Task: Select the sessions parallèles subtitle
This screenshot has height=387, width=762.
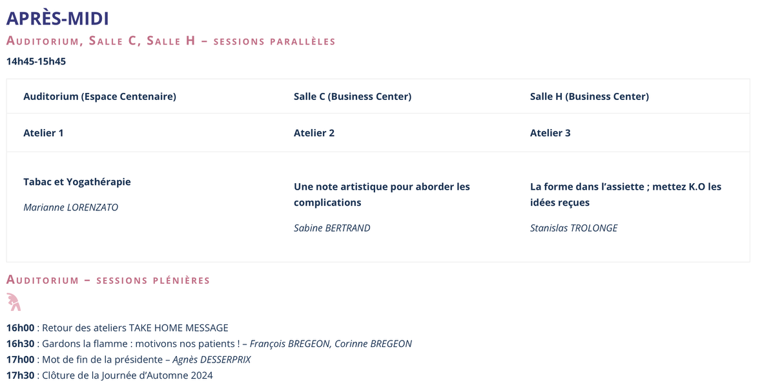Action: pos(170,41)
